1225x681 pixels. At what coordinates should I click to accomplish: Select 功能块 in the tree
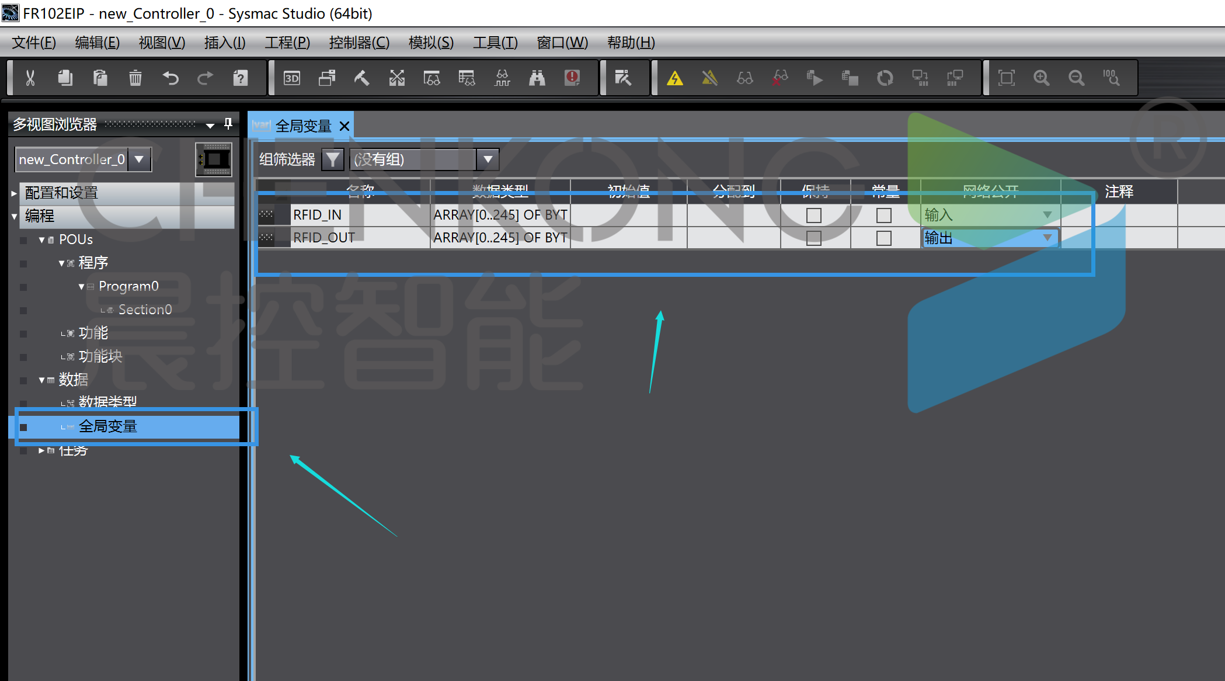100,356
